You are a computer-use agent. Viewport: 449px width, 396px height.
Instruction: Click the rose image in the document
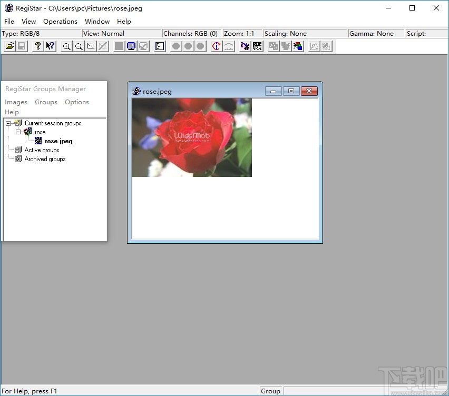(192, 137)
